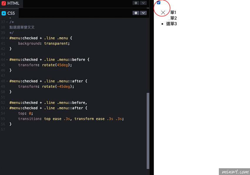
Task: Collapse the ::after rule at line 48
Action: coord(7,81)
